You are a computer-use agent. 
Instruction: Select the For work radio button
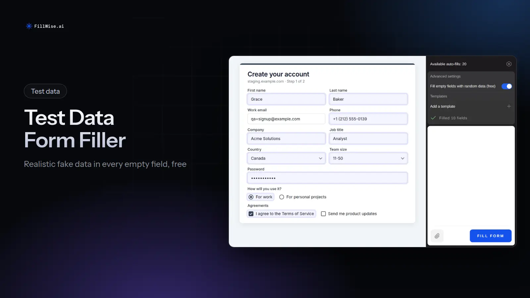251,197
